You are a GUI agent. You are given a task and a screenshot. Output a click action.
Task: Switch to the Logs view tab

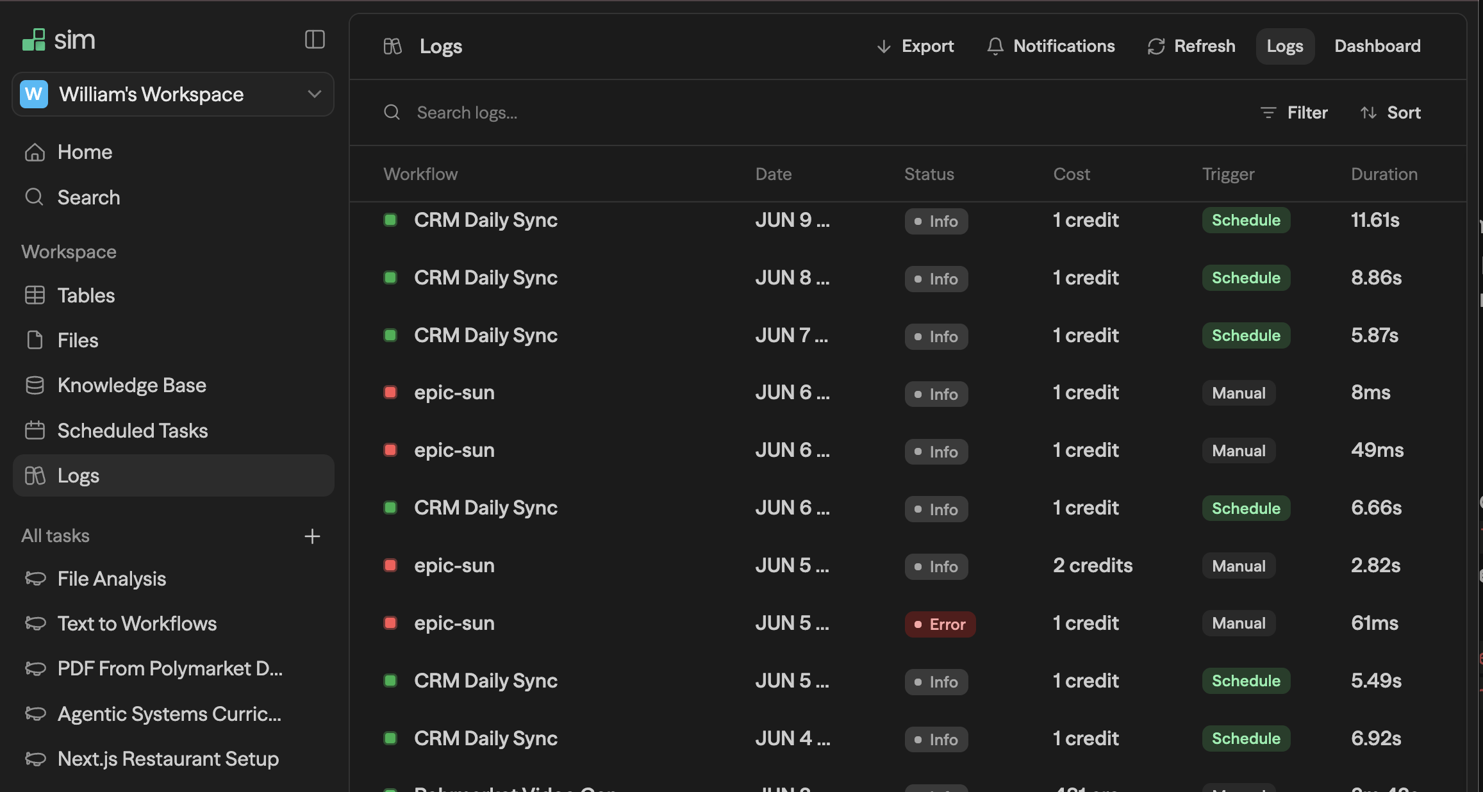(1285, 46)
